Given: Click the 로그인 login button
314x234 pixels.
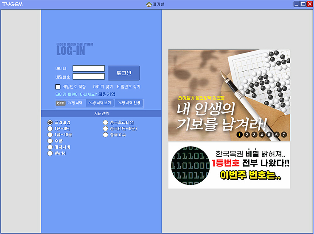Looking at the screenshot, I should click(124, 73).
